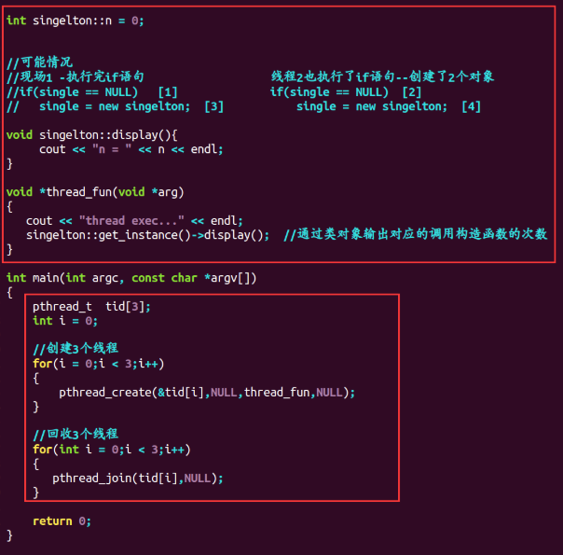Click '线程2也执行了if语句' comment text
This screenshot has height=555, width=563.
[x=333, y=76]
